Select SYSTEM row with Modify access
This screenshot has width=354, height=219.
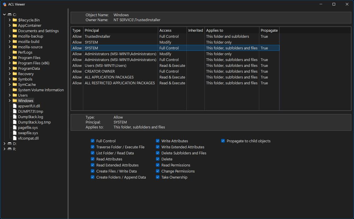pos(175,42)
